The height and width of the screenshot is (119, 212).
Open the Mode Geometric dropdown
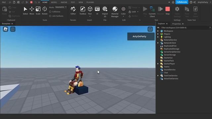pyautogui.click(x=61, y=7)
